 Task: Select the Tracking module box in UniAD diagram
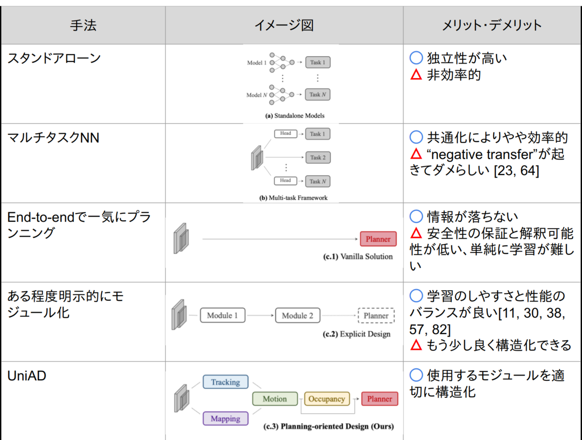[225, 382]
